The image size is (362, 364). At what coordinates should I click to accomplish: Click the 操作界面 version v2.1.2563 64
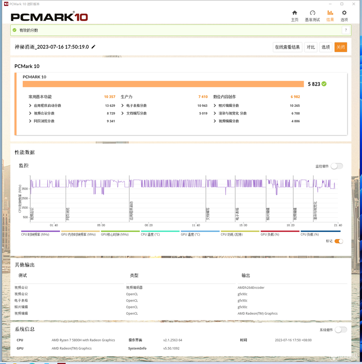pyautogui.click(x=173, y=340)
